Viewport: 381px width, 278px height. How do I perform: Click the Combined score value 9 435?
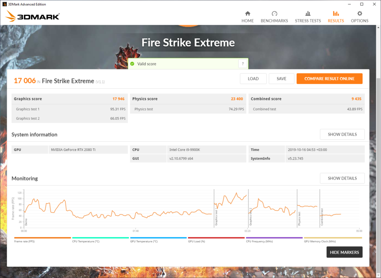356,99
